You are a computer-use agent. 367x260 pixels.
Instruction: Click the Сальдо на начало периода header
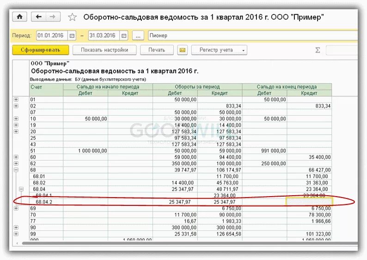108,87
